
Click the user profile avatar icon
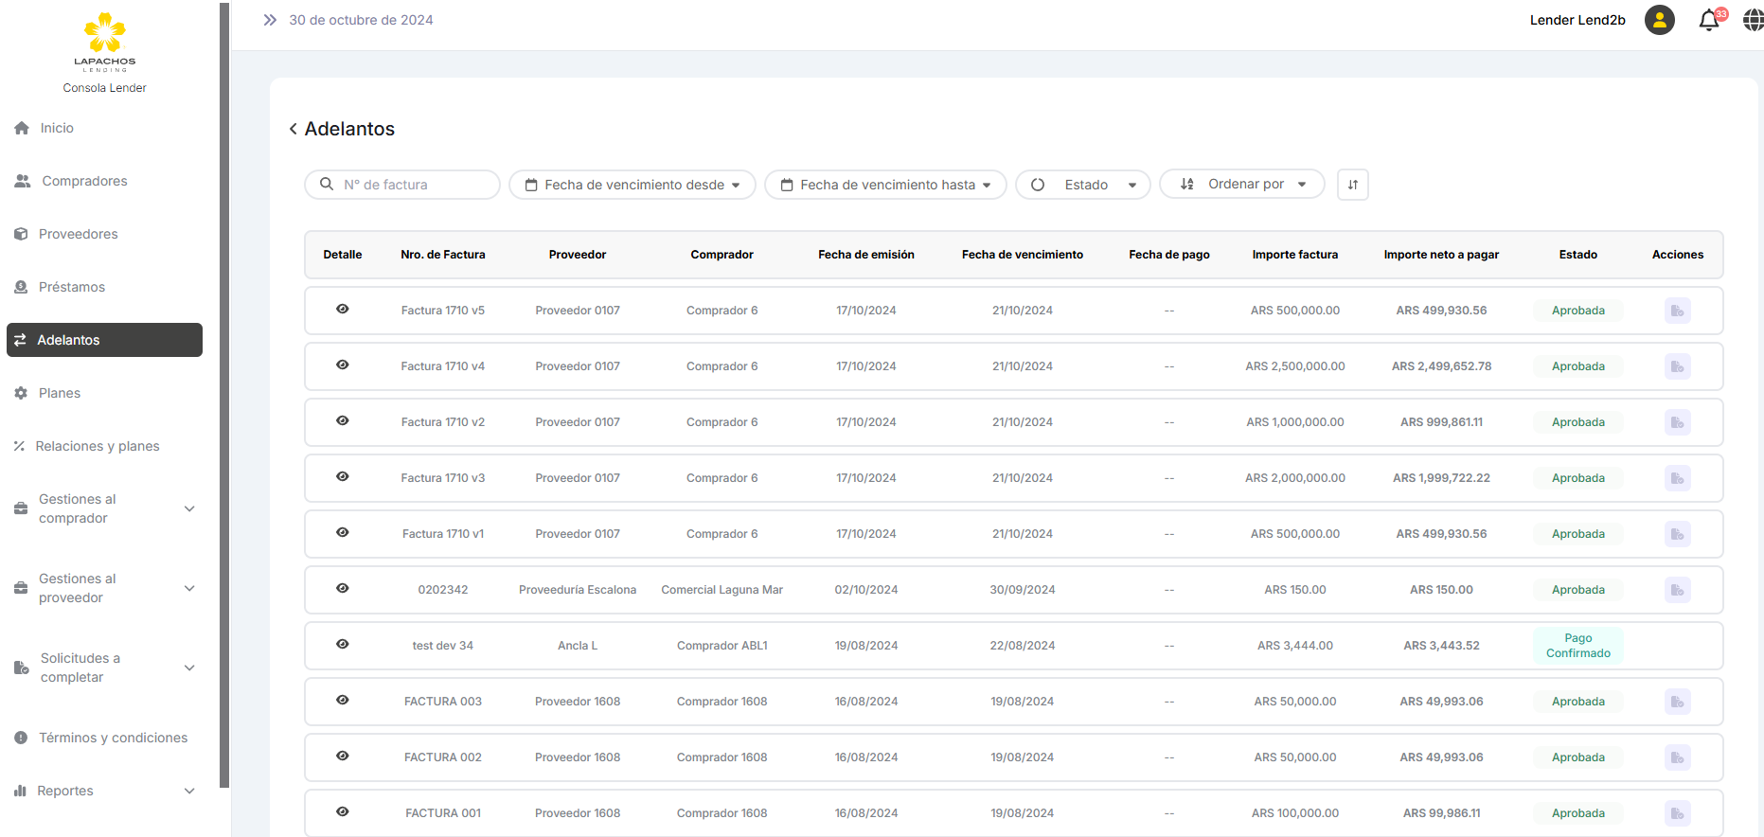point(1659,20)
